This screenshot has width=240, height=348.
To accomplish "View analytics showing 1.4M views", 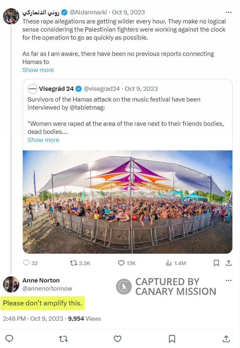I will point(169,263).
